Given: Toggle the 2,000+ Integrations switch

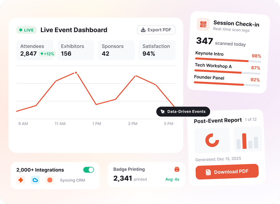Looking at the screenshot, I should tap(89, 170).
